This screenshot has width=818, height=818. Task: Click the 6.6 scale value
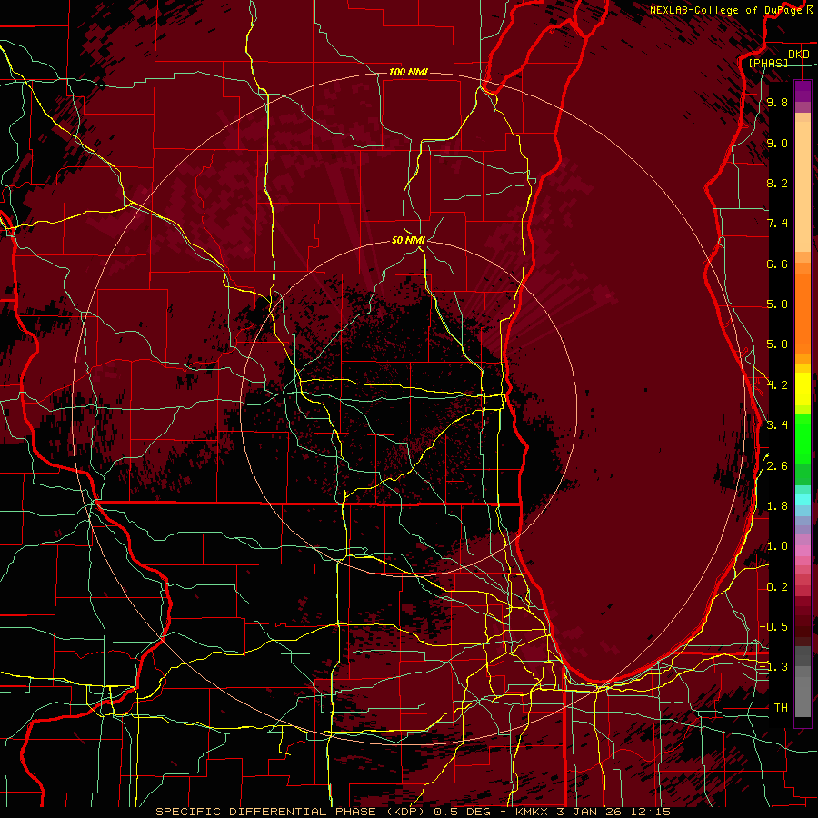point(777,264)
